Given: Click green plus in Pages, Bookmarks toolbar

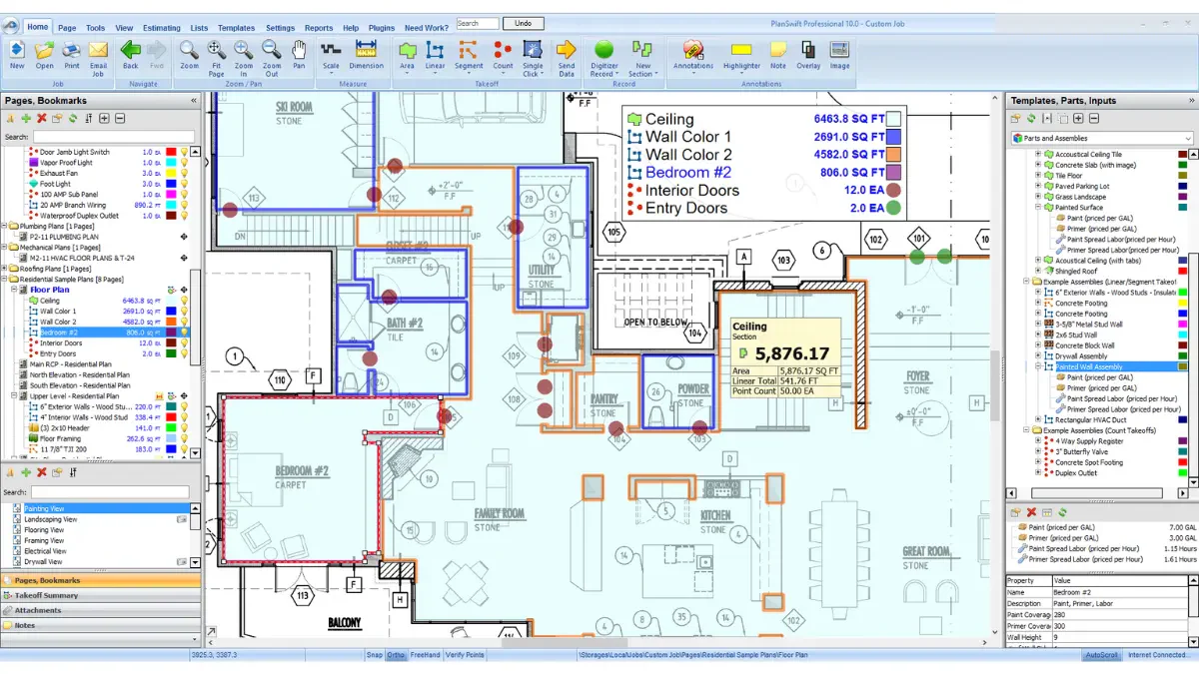Looking at the screenshot, I should 26,119.
